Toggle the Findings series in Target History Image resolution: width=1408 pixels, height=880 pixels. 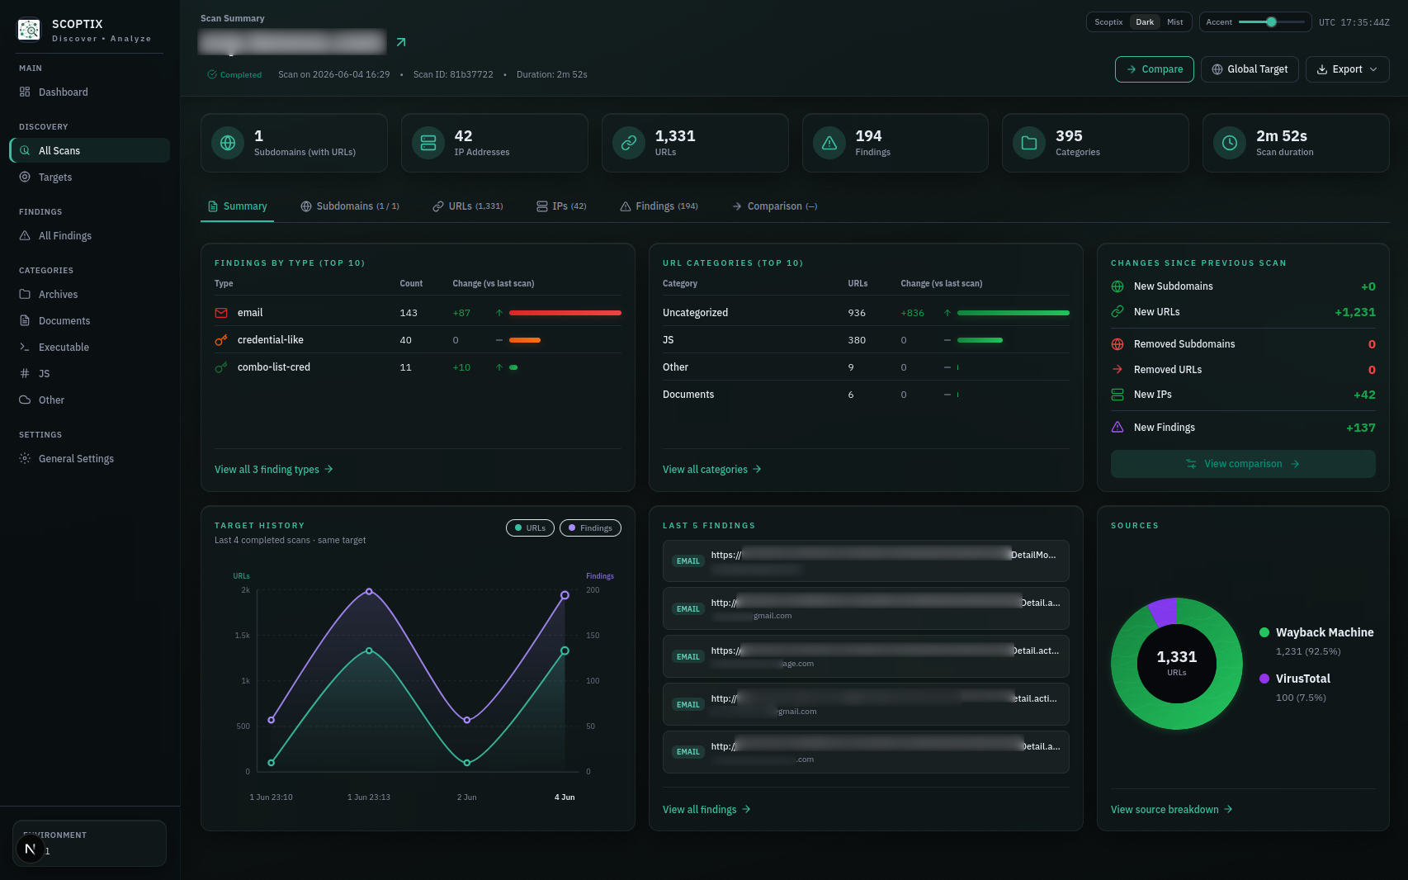tap(590, 528)
